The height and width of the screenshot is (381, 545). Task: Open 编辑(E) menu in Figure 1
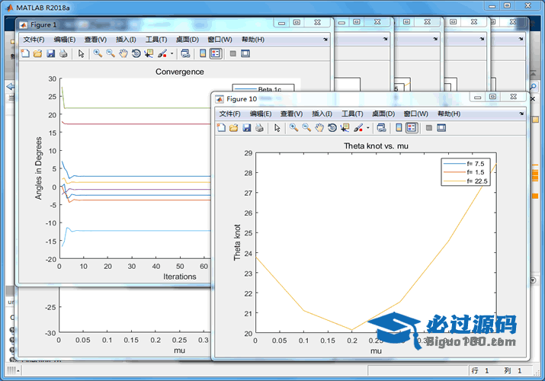65,40
